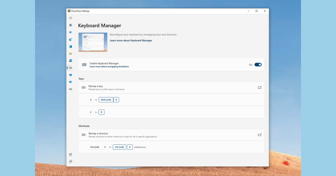The width and height of the screenshot is (336, 176).
Task: Select the C to D remapping row
Action: (x=171, y=112)
